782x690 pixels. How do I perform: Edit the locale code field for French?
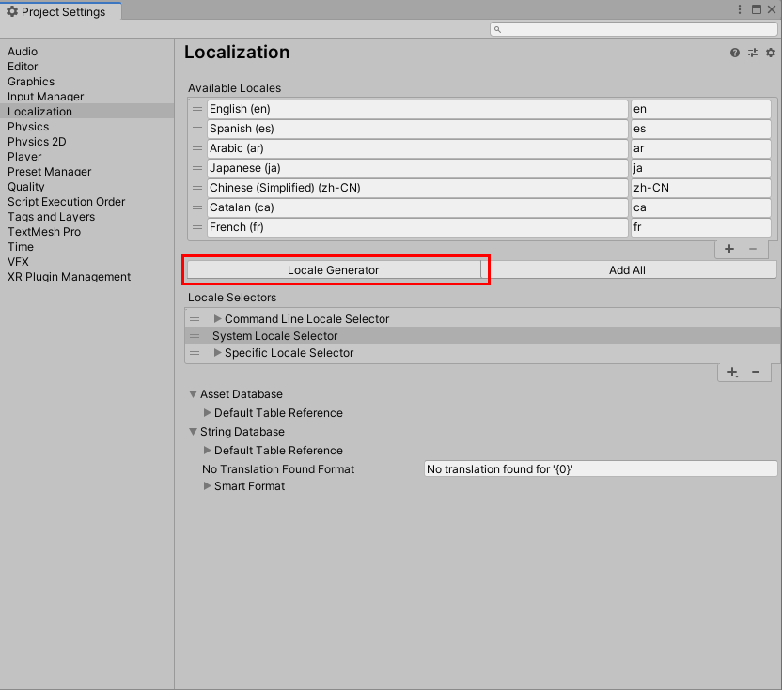[700, 226]
